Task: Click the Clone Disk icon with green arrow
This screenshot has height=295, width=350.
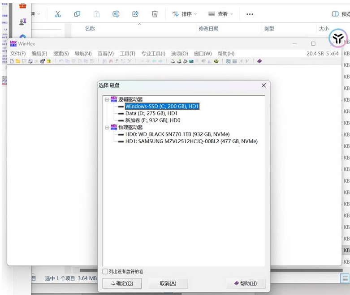Action: pos(179,61)
